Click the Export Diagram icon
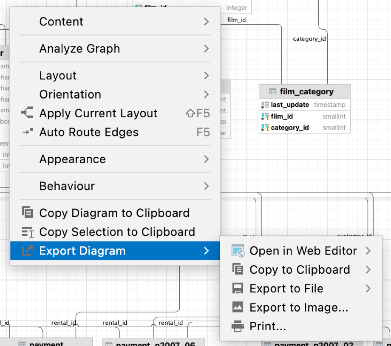This screenshot has height=346, width=391. 26,251
